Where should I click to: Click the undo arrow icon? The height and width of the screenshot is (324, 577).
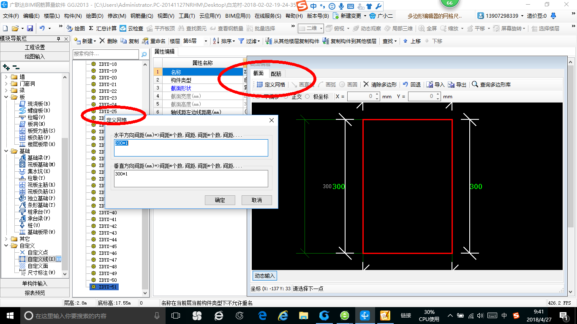pos(42,28)
